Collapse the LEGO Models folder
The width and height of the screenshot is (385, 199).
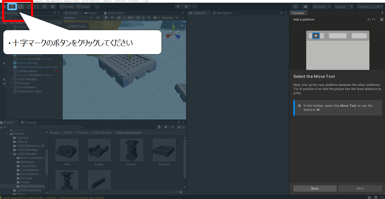[x=11, y=154]
